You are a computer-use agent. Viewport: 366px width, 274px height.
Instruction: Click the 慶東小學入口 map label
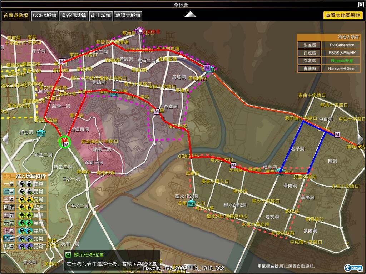coord(215,182)
